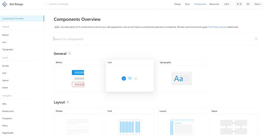Open the Divider card title
This screenshot has width=263, height=136.
[x=59, y=111]
